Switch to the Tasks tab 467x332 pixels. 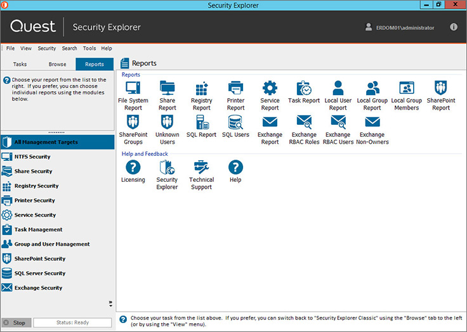[x=20, y=64]
